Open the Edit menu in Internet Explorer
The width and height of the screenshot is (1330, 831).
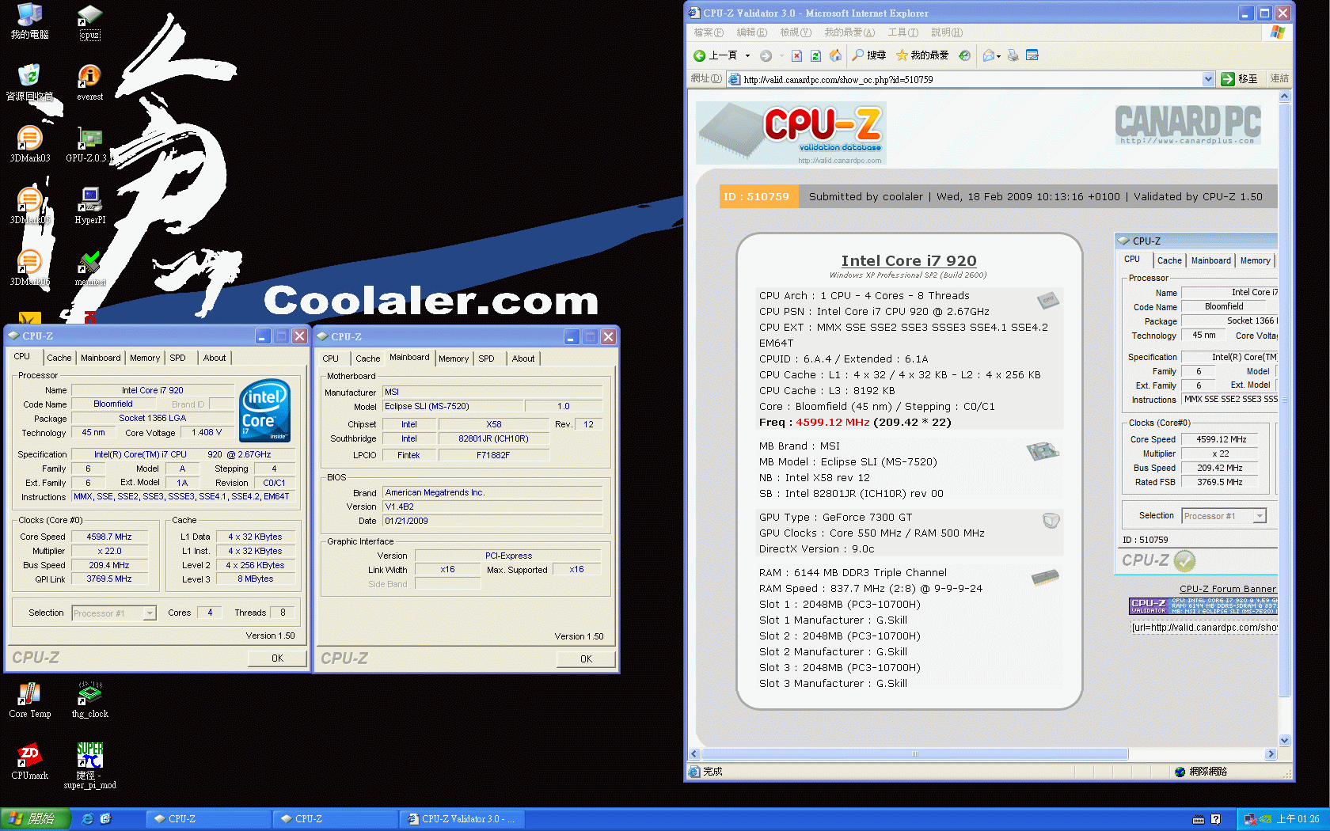751,32
